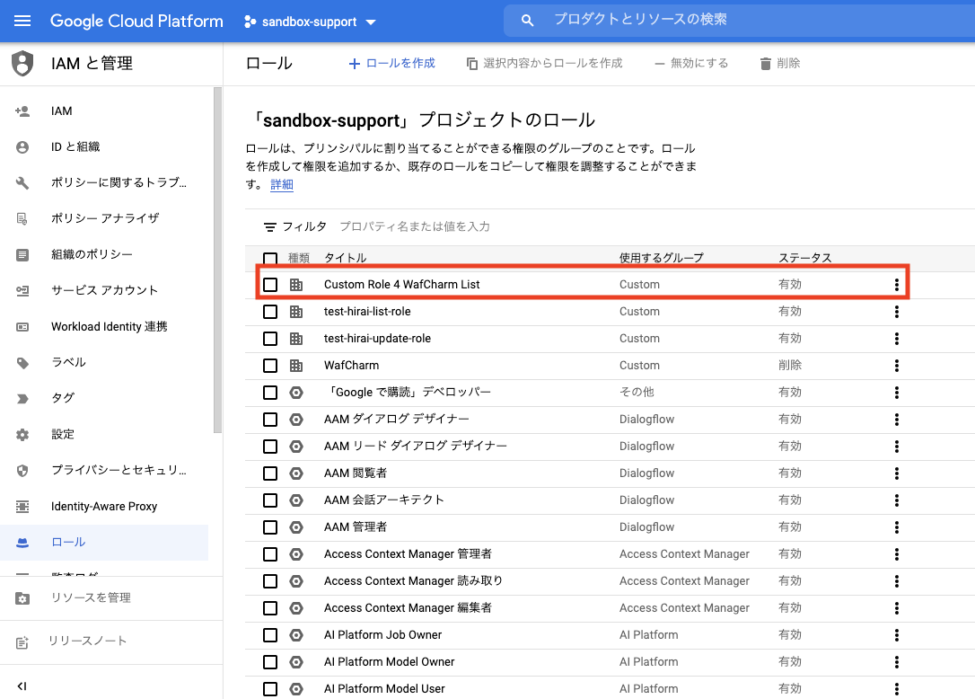
Task: Check the AI Platform Model User checkbox
Action: click(x=270, y=689)
